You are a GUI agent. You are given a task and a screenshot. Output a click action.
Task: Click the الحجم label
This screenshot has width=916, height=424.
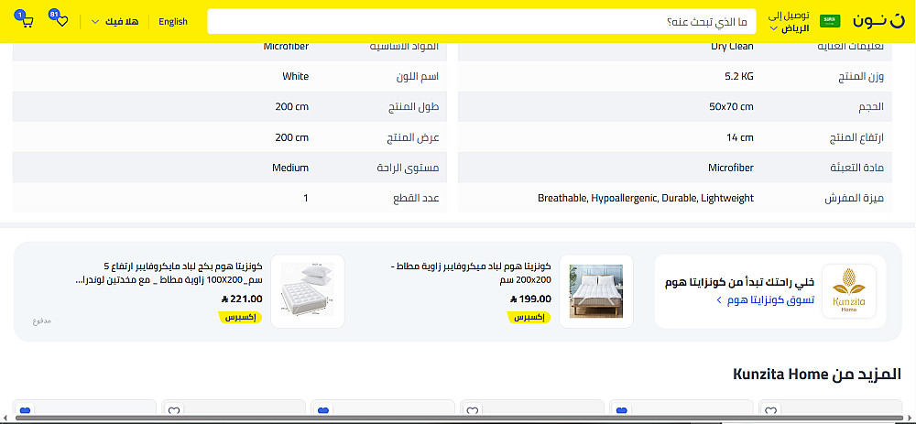[x=872, y=107]
